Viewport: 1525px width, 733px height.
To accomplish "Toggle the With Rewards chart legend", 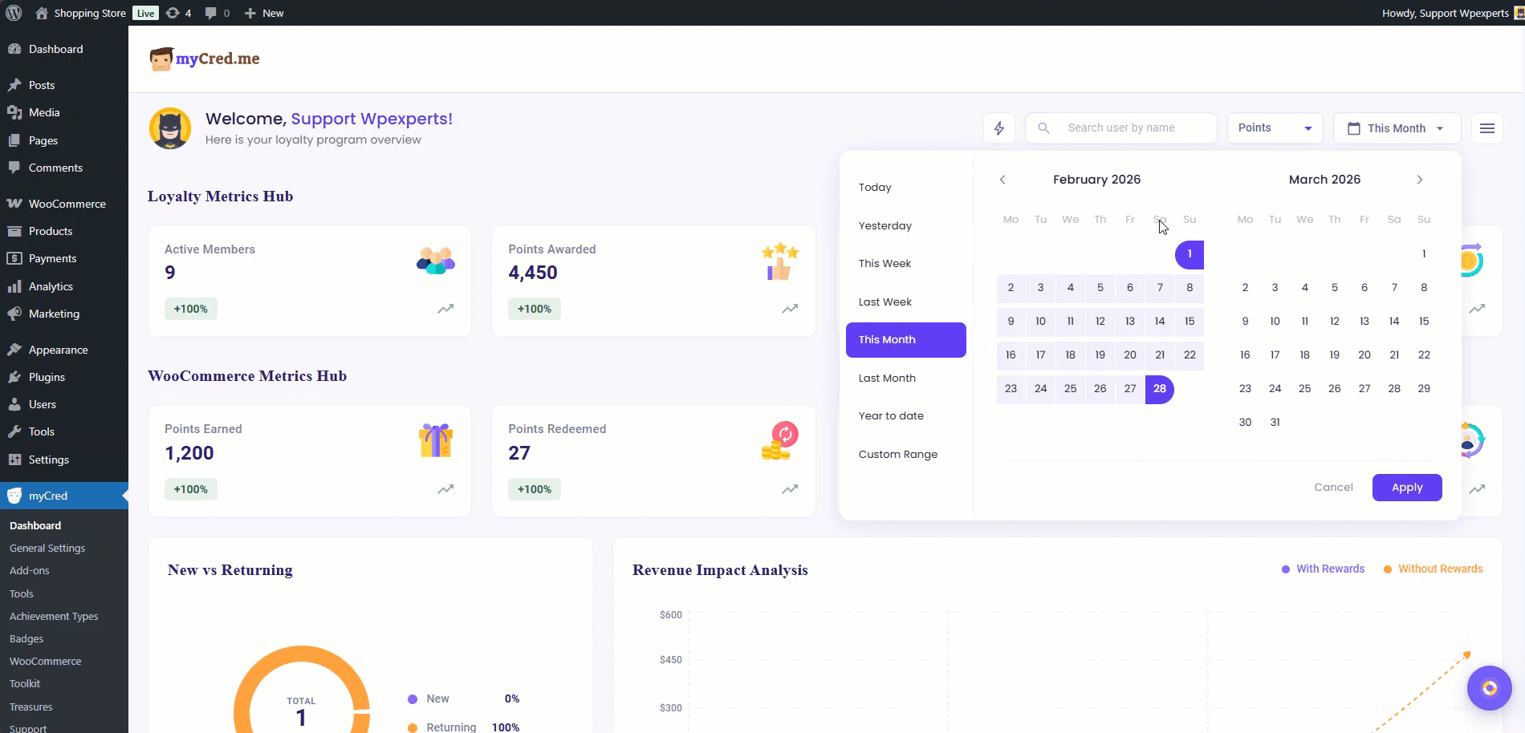I will click(1323, 569).
